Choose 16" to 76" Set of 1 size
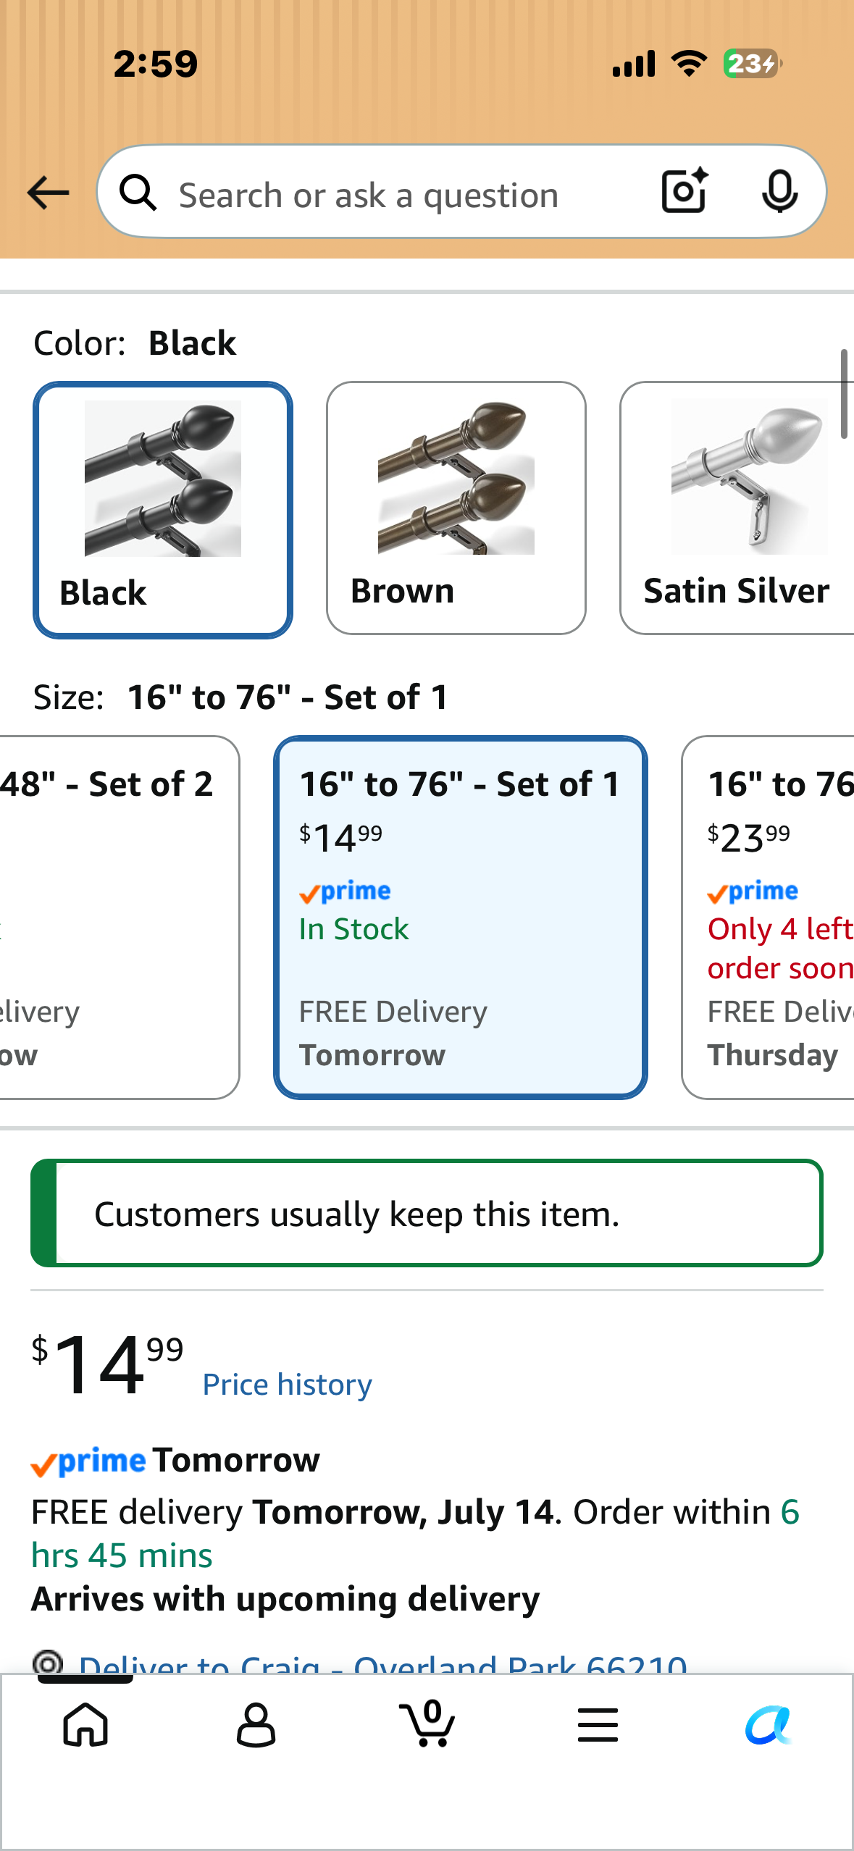This screenshot has height=1851, width=854. point(461,918)
